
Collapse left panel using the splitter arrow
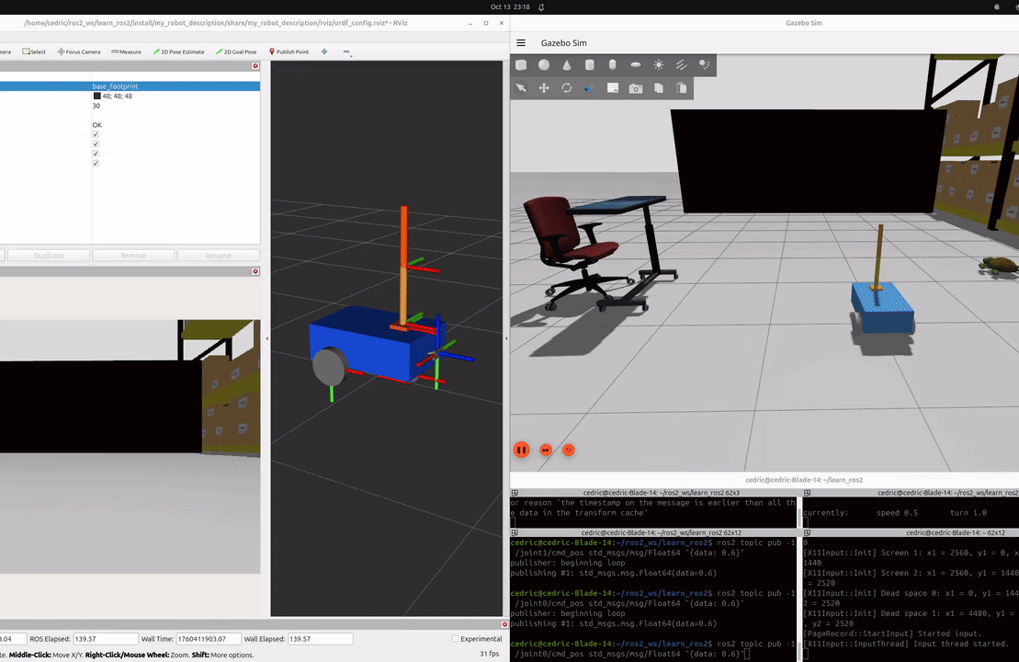tap(266, 339)
